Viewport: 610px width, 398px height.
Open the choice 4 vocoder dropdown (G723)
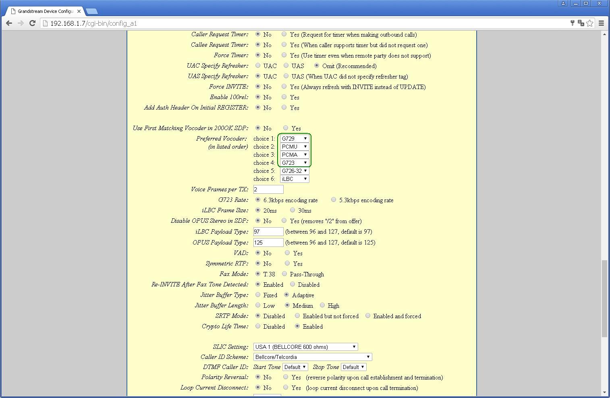295,163
